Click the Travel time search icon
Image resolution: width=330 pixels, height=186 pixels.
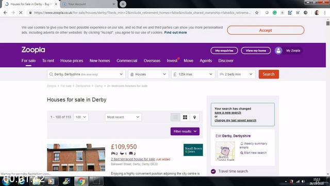[x=213, y=171]
